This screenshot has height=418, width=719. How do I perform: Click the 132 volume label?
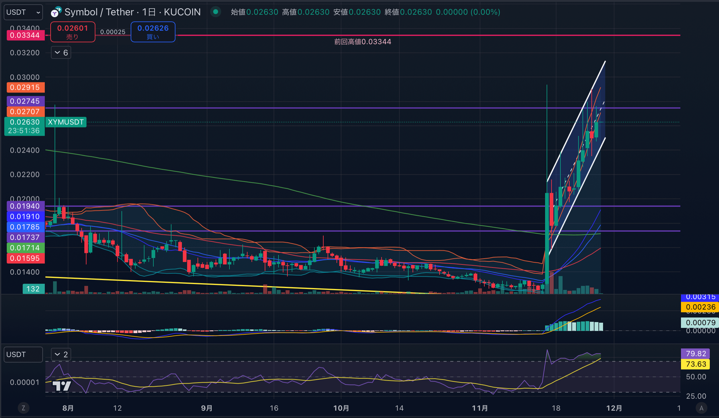[33, 289]
